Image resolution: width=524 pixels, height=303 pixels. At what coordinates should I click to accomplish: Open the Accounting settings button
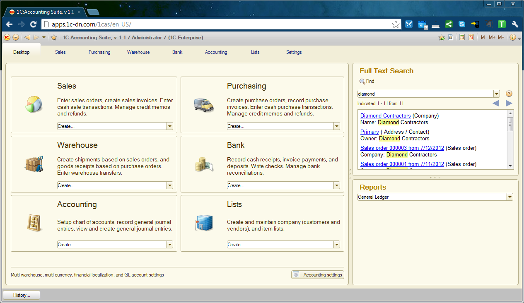pos(318,275)
